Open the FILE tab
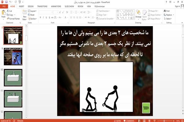 4,6
